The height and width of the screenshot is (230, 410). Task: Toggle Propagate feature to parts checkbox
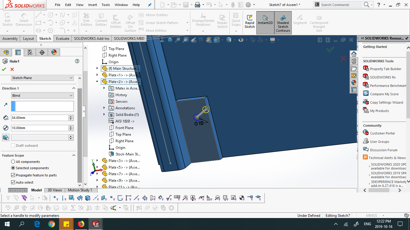pyautogui.click(x=13, y=175)
